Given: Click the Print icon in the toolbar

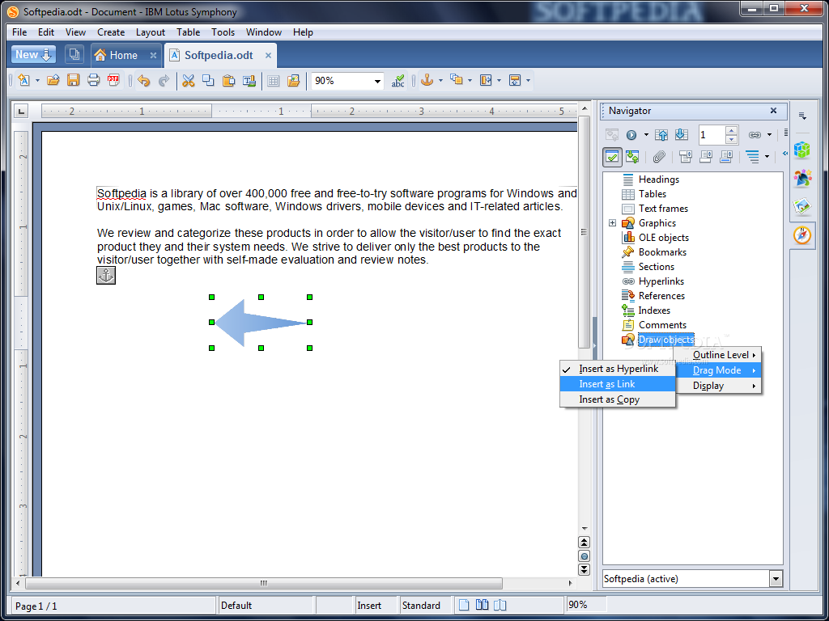Looking at the screenshot, I should pyautogui.click(x=94, y=80).
